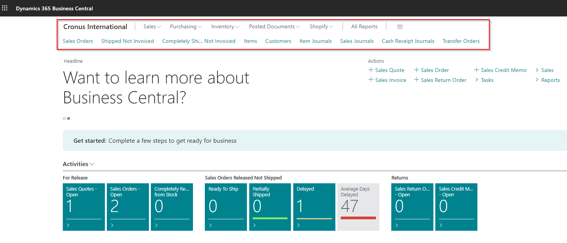Open Sales Orders - Open tile showing 2
Image resolution: width=567 pixels, height=243 pixels.
click(128, 207)
